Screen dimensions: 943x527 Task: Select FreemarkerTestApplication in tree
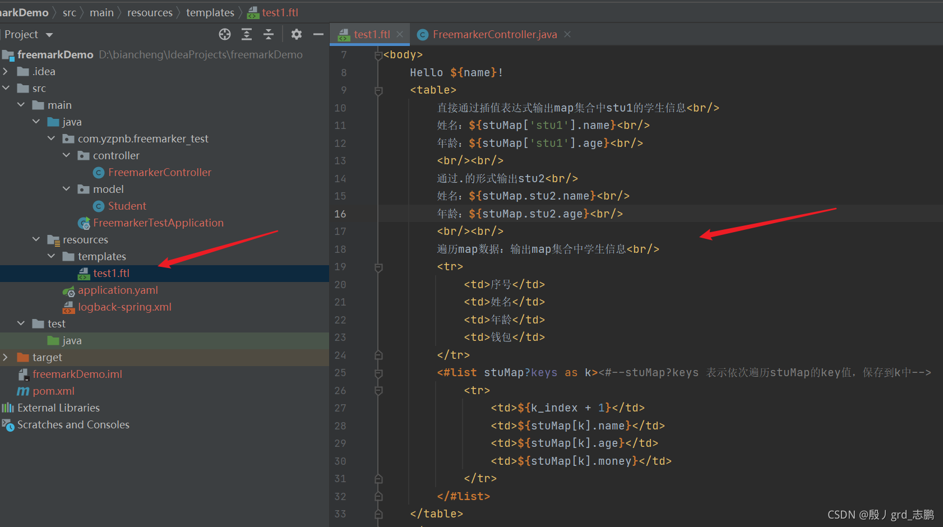coord(158,223)
